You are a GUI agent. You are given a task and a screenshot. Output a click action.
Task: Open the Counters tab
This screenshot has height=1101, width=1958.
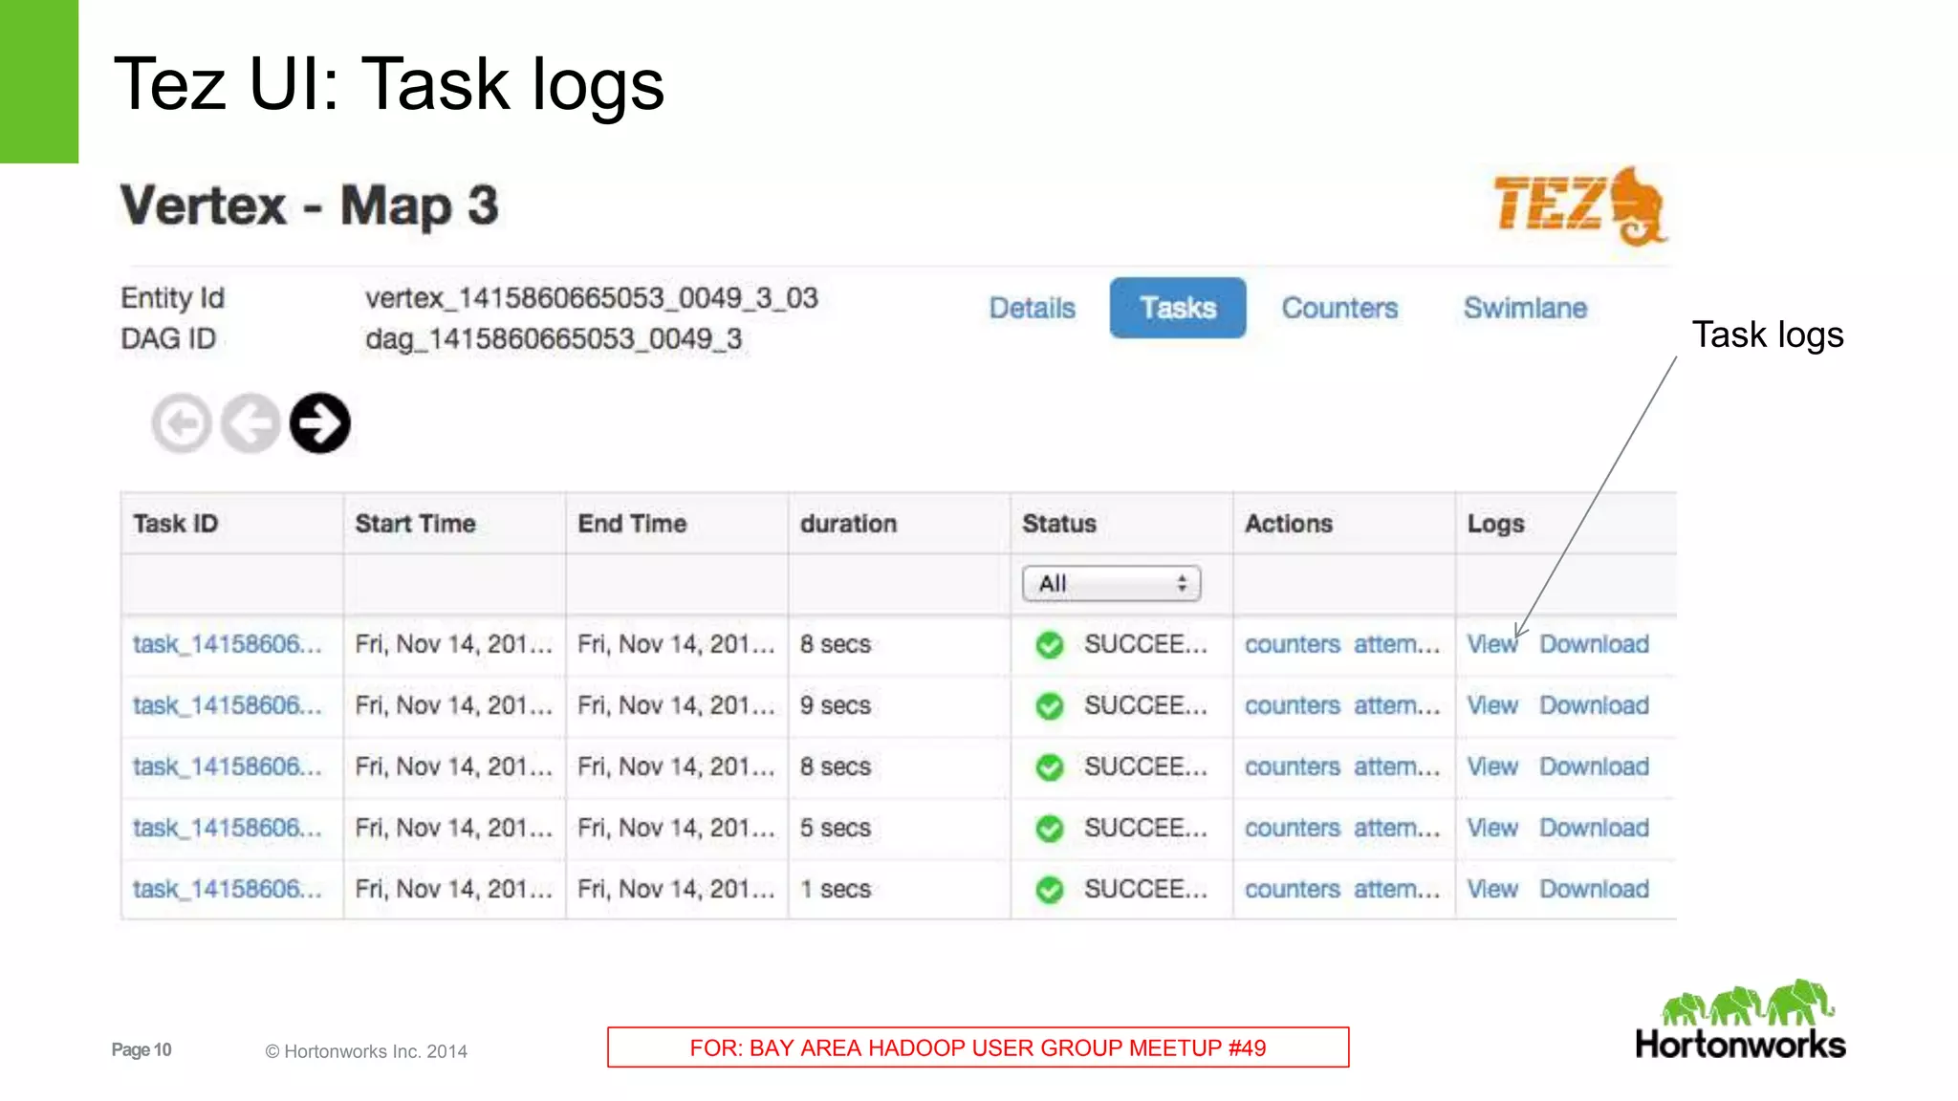1339,309
